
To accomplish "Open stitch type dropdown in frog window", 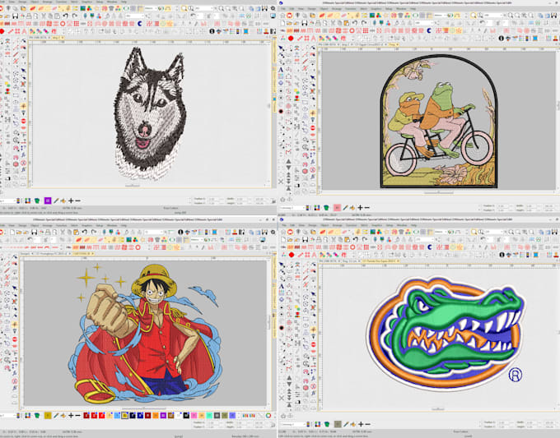I will pos(440,16).
